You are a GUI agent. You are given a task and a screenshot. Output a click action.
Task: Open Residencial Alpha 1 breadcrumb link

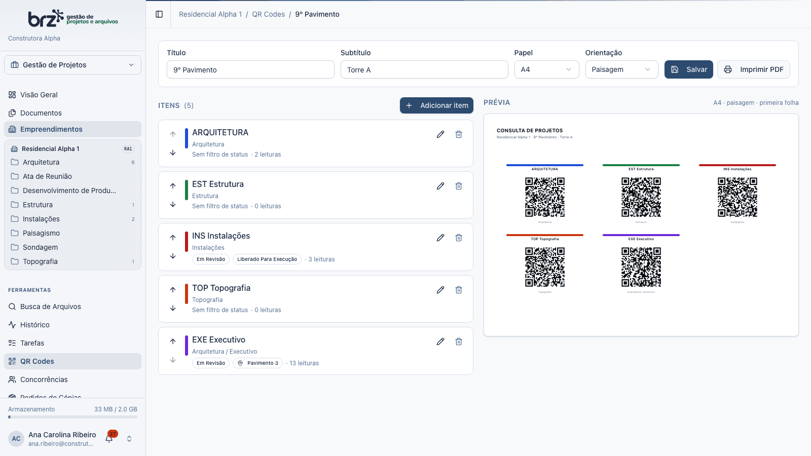[210, 14]
